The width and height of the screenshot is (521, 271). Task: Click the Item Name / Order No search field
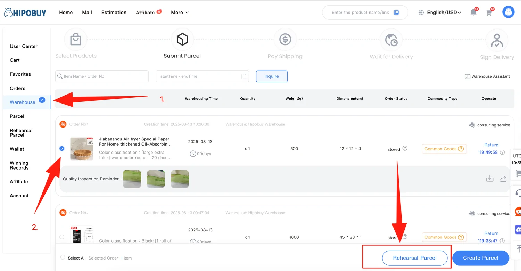(x=102, y=76)
